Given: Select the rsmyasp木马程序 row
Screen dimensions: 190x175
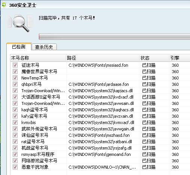Looking at the screenshot, I should (100, 154).
